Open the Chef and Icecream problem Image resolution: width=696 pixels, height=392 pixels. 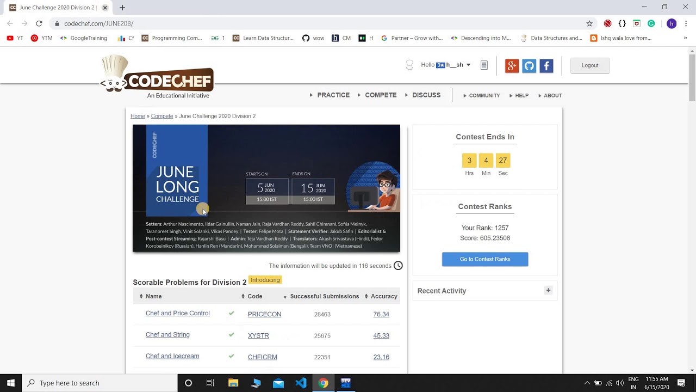(172, 356)
